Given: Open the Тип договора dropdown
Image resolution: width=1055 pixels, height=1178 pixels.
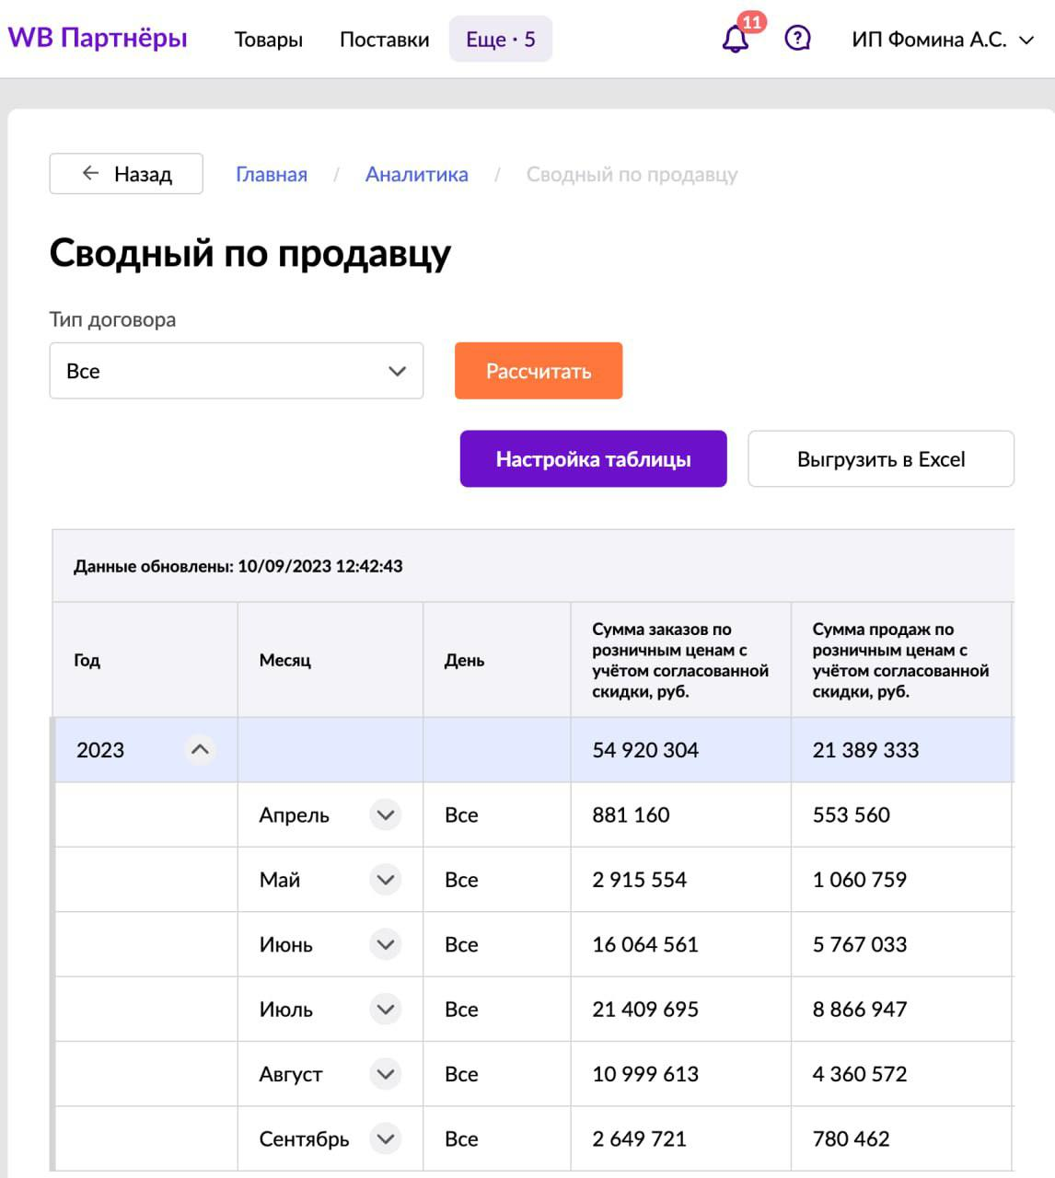Looking at the screenshot, I should 237,371.
